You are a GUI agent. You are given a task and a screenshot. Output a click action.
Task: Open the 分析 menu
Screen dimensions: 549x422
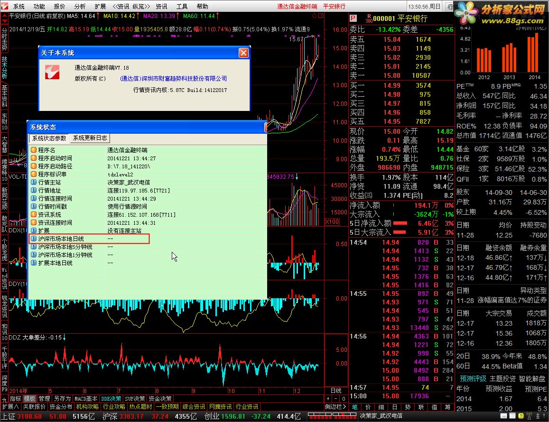pos(80,6)
